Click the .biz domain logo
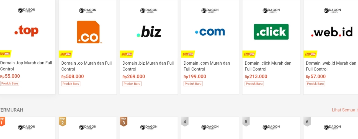This screenshot has height=139, width=358. [x=149, y=32]
